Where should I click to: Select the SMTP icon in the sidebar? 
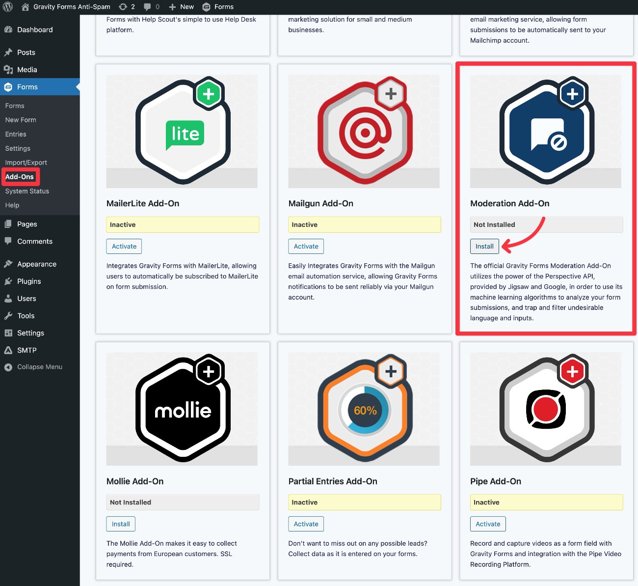pyautogui.click(x=8, y=350)
